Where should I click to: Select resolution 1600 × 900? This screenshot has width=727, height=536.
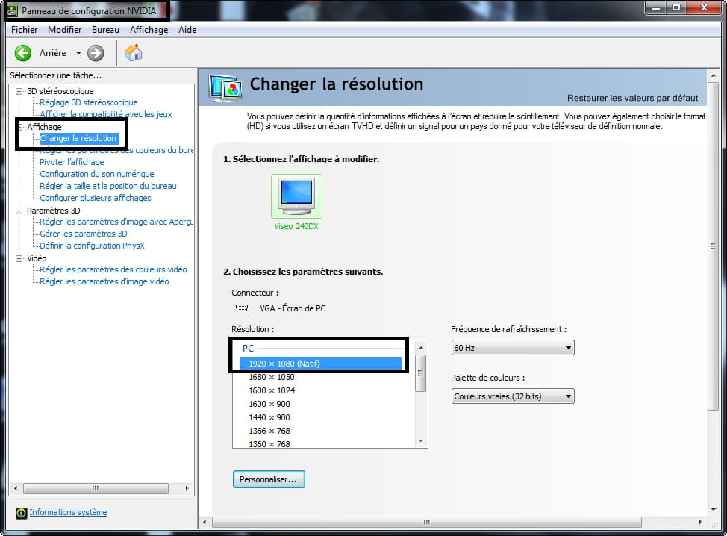269,404
